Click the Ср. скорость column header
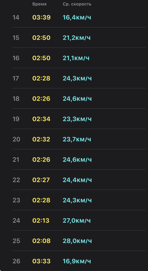The height and width of the screenshot is (271, 148). point(77,4)
